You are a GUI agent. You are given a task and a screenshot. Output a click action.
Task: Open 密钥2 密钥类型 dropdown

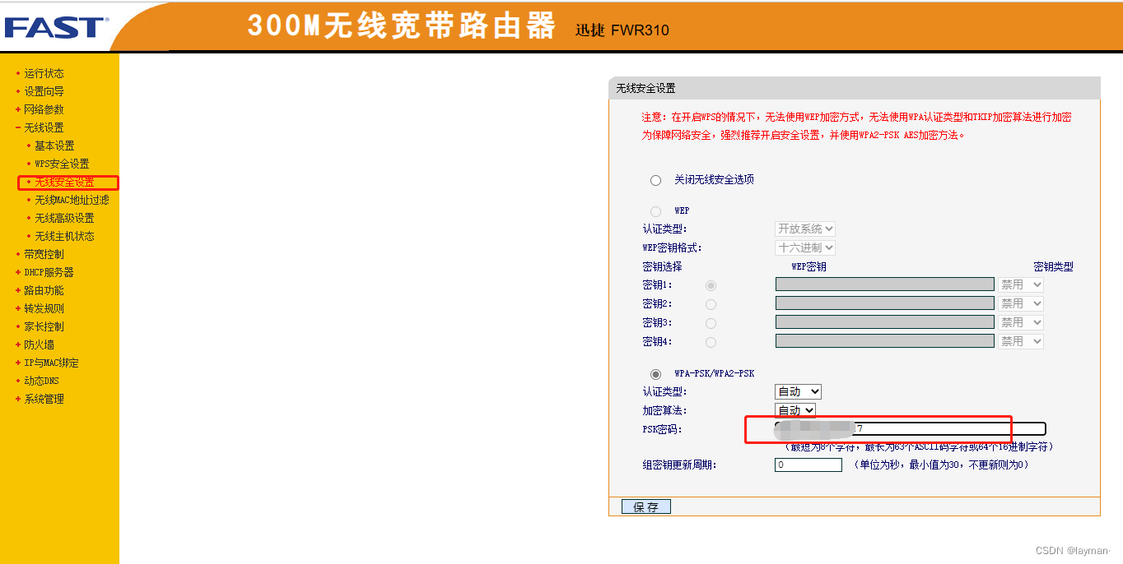point(1021,303)
